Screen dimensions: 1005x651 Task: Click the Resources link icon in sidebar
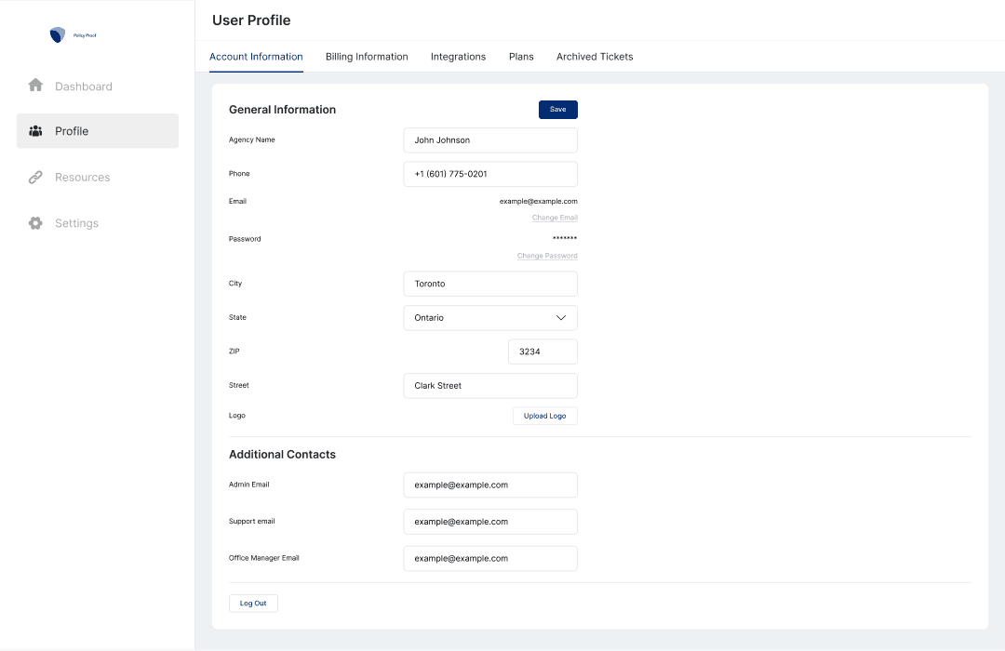click(34, 177)
